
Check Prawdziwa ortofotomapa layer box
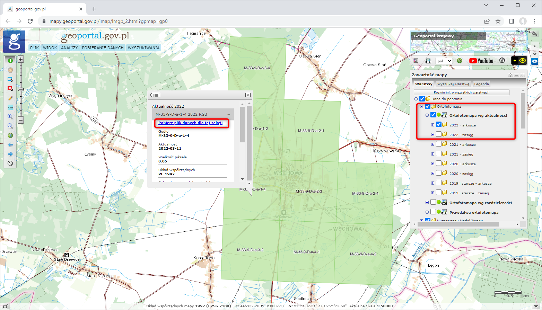pos(433,212)
